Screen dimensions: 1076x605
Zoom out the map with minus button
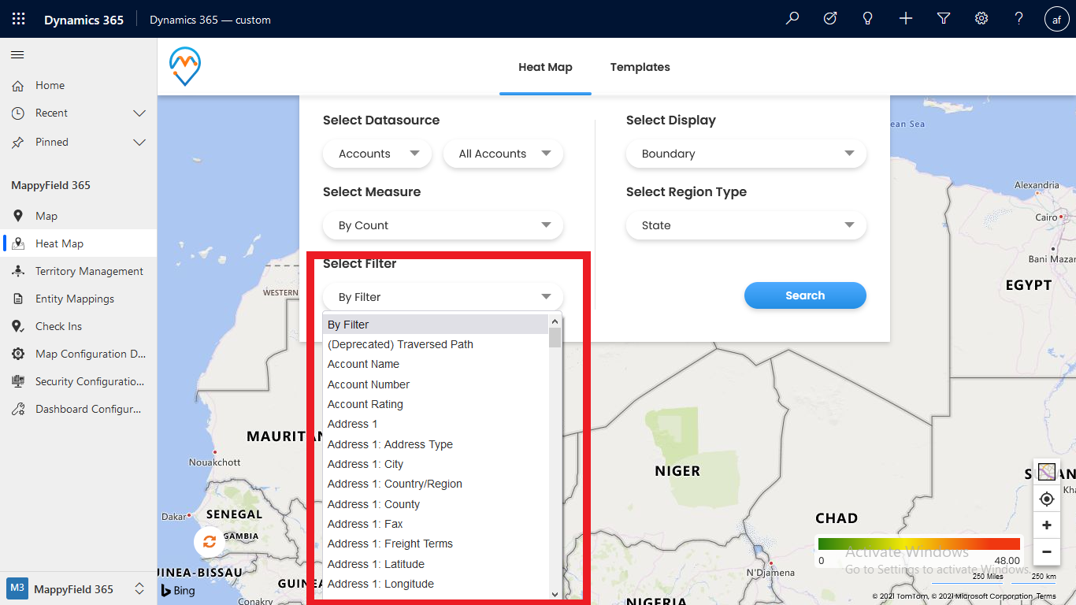(1046, 552)
